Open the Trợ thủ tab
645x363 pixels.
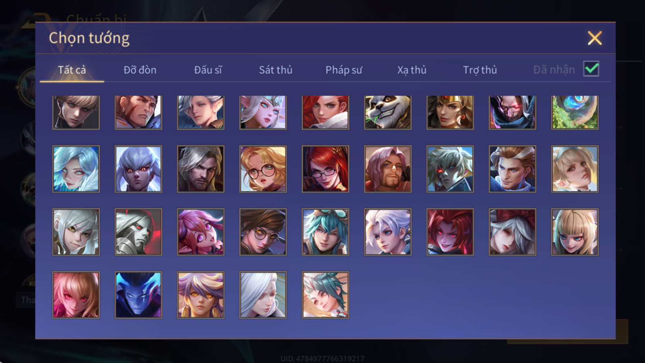pyautogui.click(x=480, y=70)
